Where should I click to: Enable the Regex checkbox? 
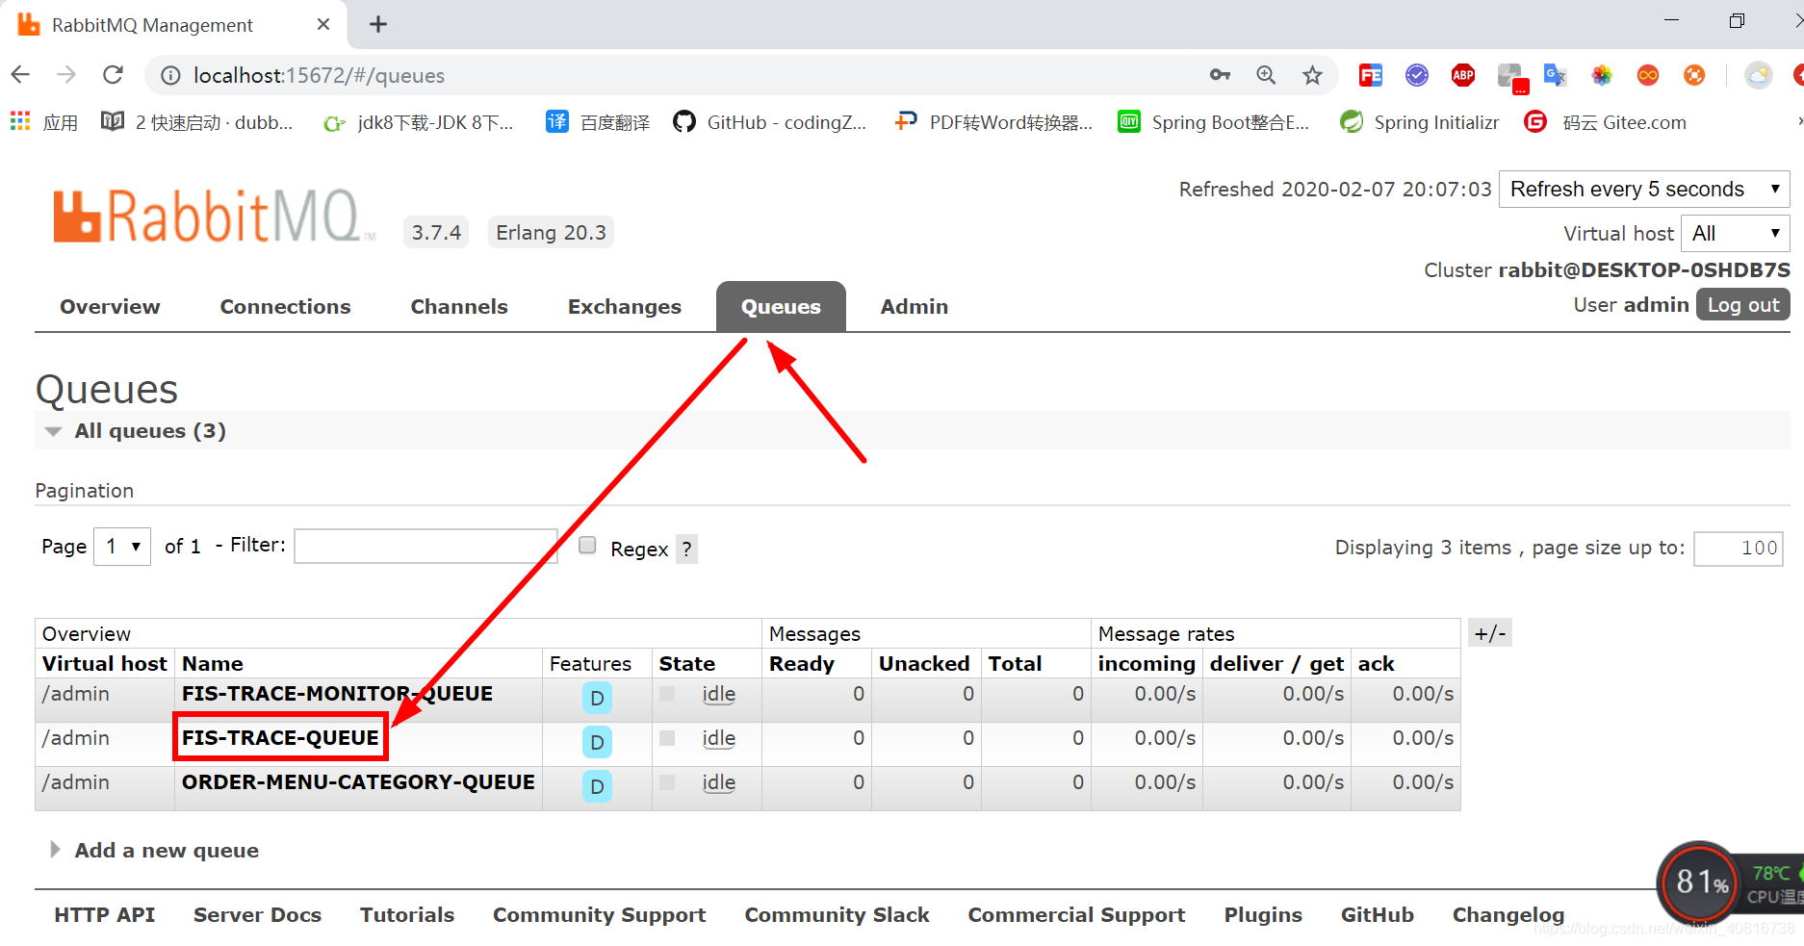[x=587, y=546]
